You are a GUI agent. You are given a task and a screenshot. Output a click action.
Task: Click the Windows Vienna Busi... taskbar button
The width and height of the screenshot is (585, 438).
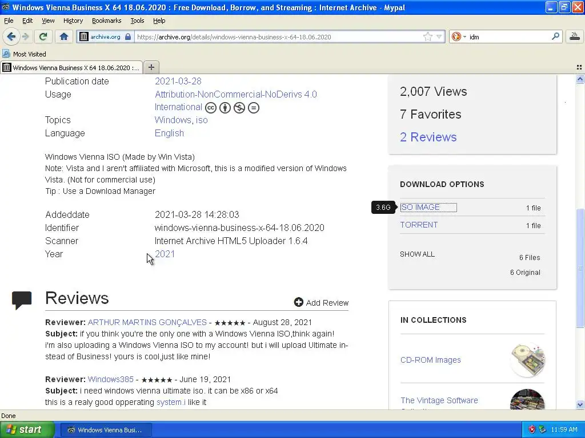click(106, 430)
